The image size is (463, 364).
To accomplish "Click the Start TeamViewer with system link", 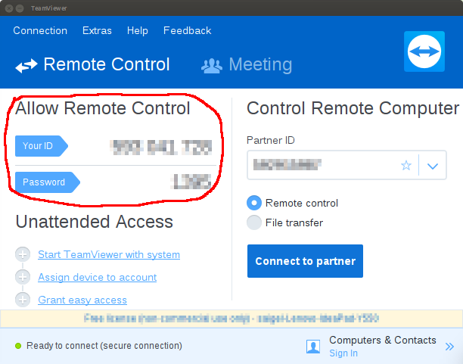I will click(109, 254).
